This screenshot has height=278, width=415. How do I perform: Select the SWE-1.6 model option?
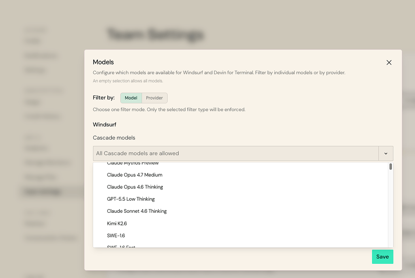point(241,235)
